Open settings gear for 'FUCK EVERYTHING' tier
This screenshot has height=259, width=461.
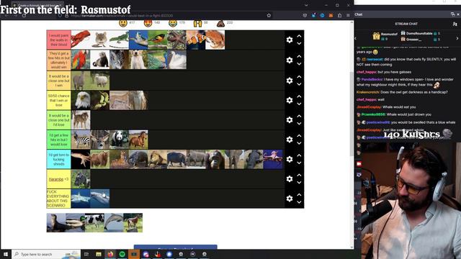tap(290, 199)
